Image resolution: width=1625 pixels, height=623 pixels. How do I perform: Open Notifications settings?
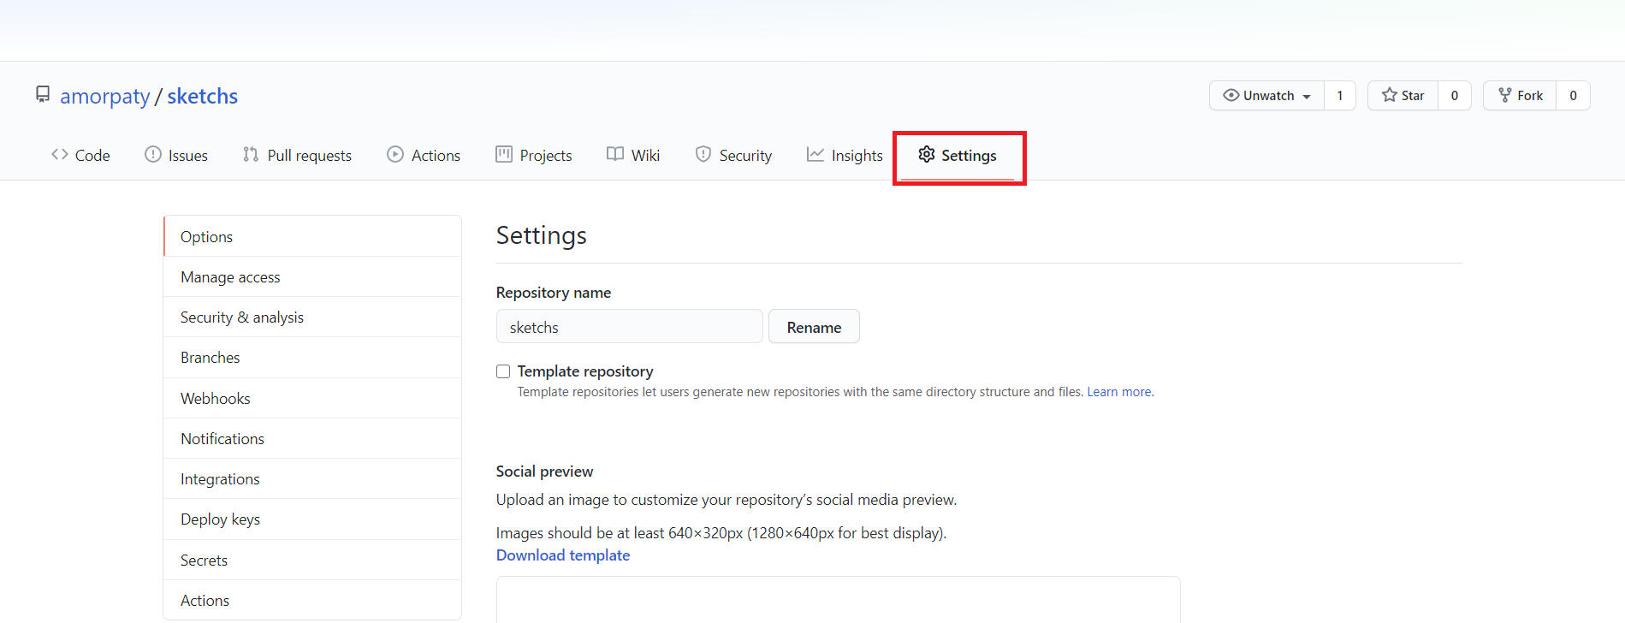312,439
